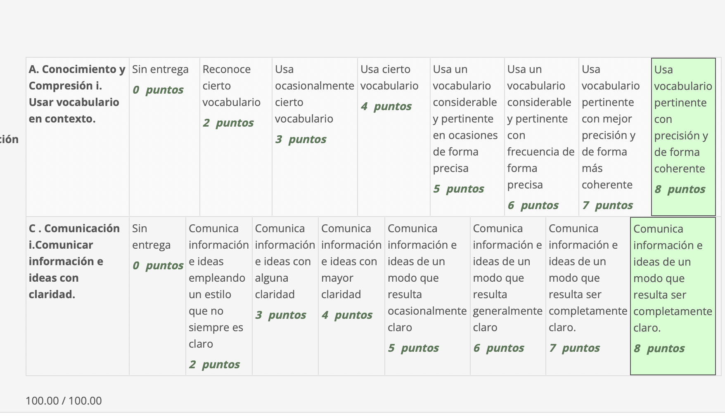
Task: Select vocabulario 'de forma más coherente' 7 puntos
Action: 614,136
